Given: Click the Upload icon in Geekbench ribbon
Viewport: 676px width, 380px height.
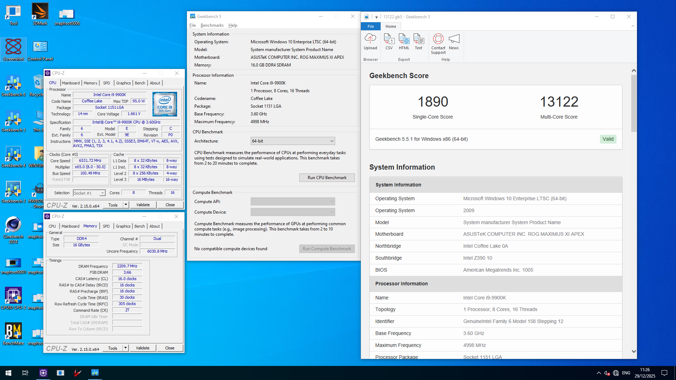Looking at the screenshot, I should (x=370, y=42).
